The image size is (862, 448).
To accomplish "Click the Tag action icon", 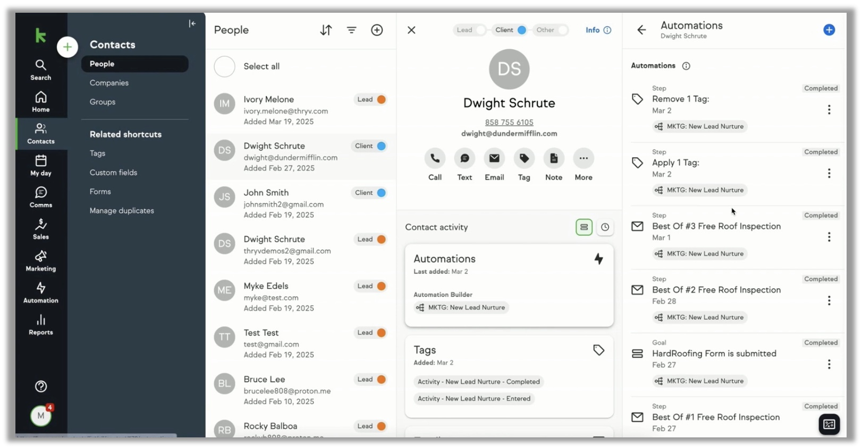I will click(524, 158).
